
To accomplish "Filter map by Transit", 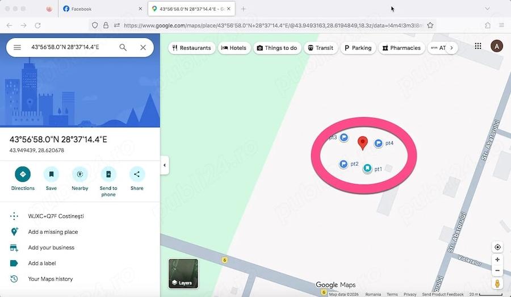I will point(321,48).
